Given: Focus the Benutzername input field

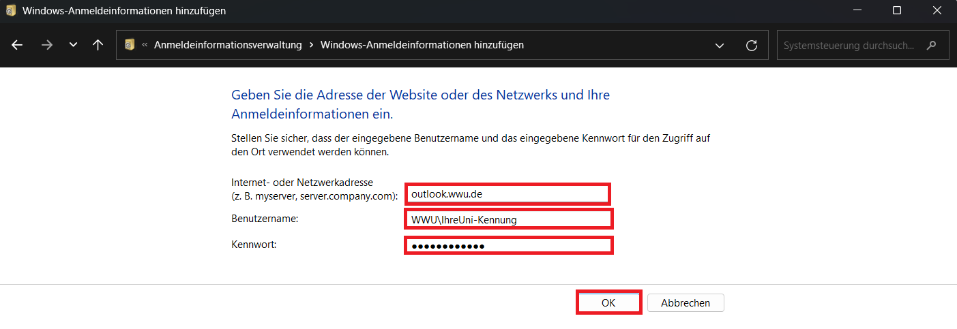Looking at the screenshot, I should [508, 219].
